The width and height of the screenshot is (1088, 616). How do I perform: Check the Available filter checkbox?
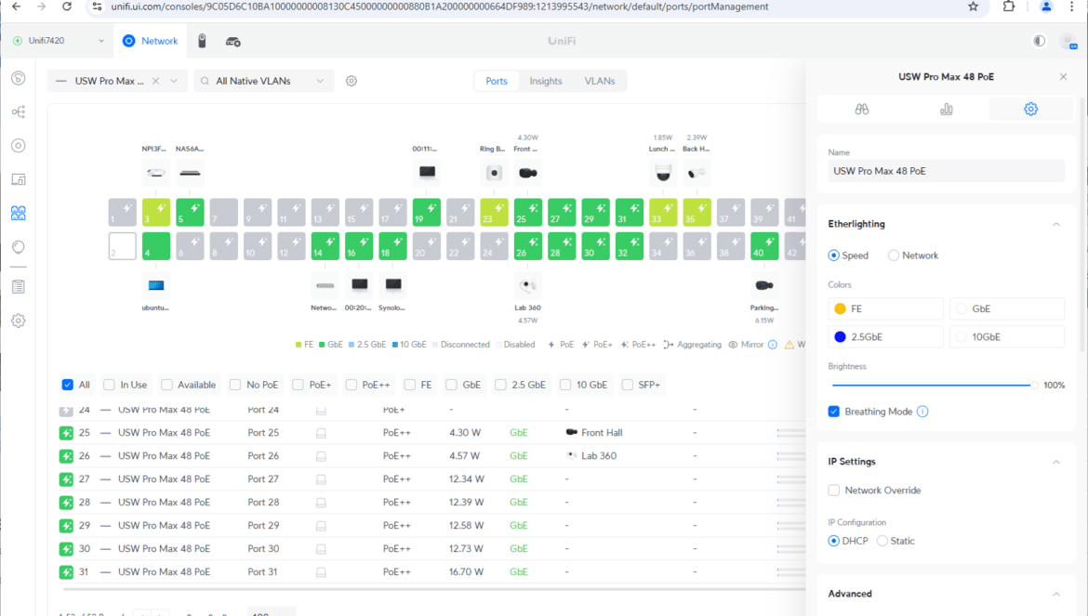pos(166,385)
